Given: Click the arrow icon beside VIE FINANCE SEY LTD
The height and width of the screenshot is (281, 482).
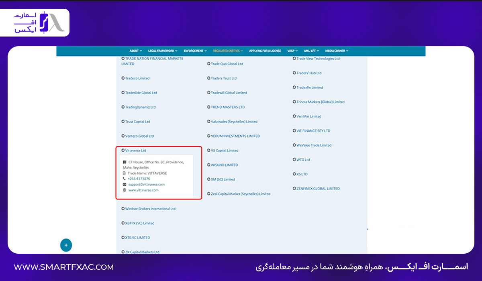Looking at the screenshot, I should 294,131.
